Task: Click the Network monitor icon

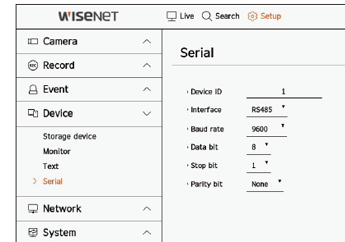Action: pyautogui.click(x=33, y=208)
